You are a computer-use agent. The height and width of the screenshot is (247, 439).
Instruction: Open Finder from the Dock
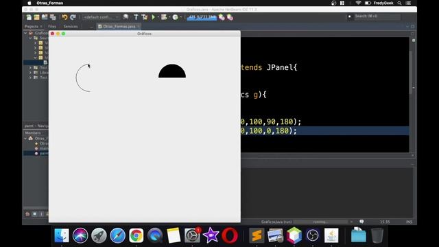pyautogui.click(x=62, y=235)
